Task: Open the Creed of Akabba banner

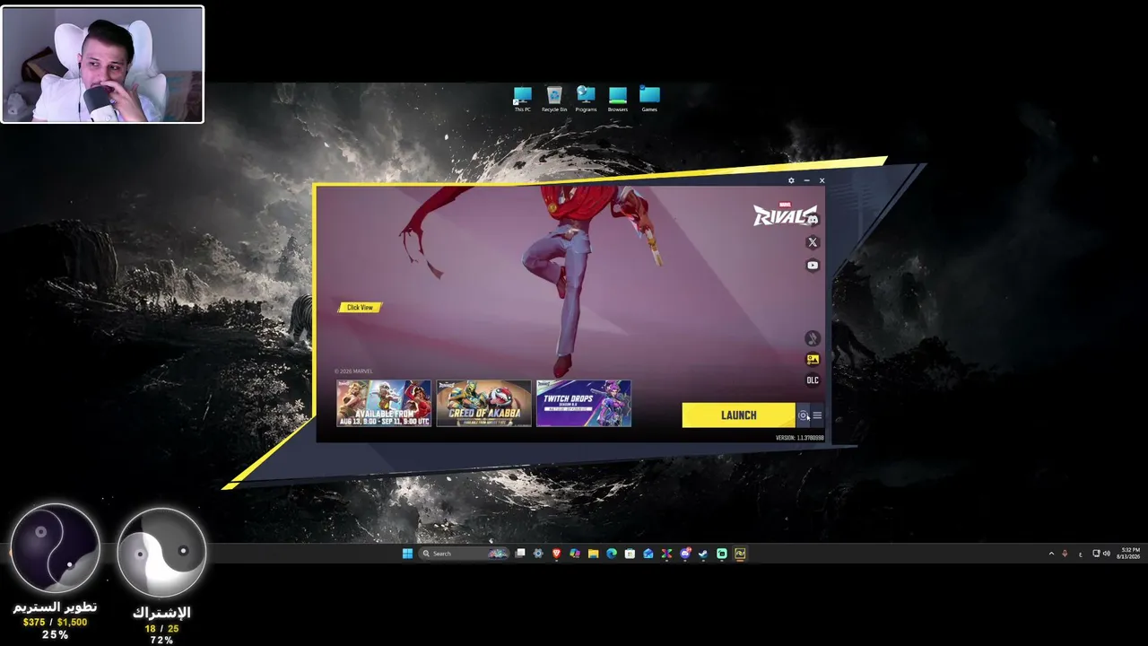Action: click(x=483, y=404)
